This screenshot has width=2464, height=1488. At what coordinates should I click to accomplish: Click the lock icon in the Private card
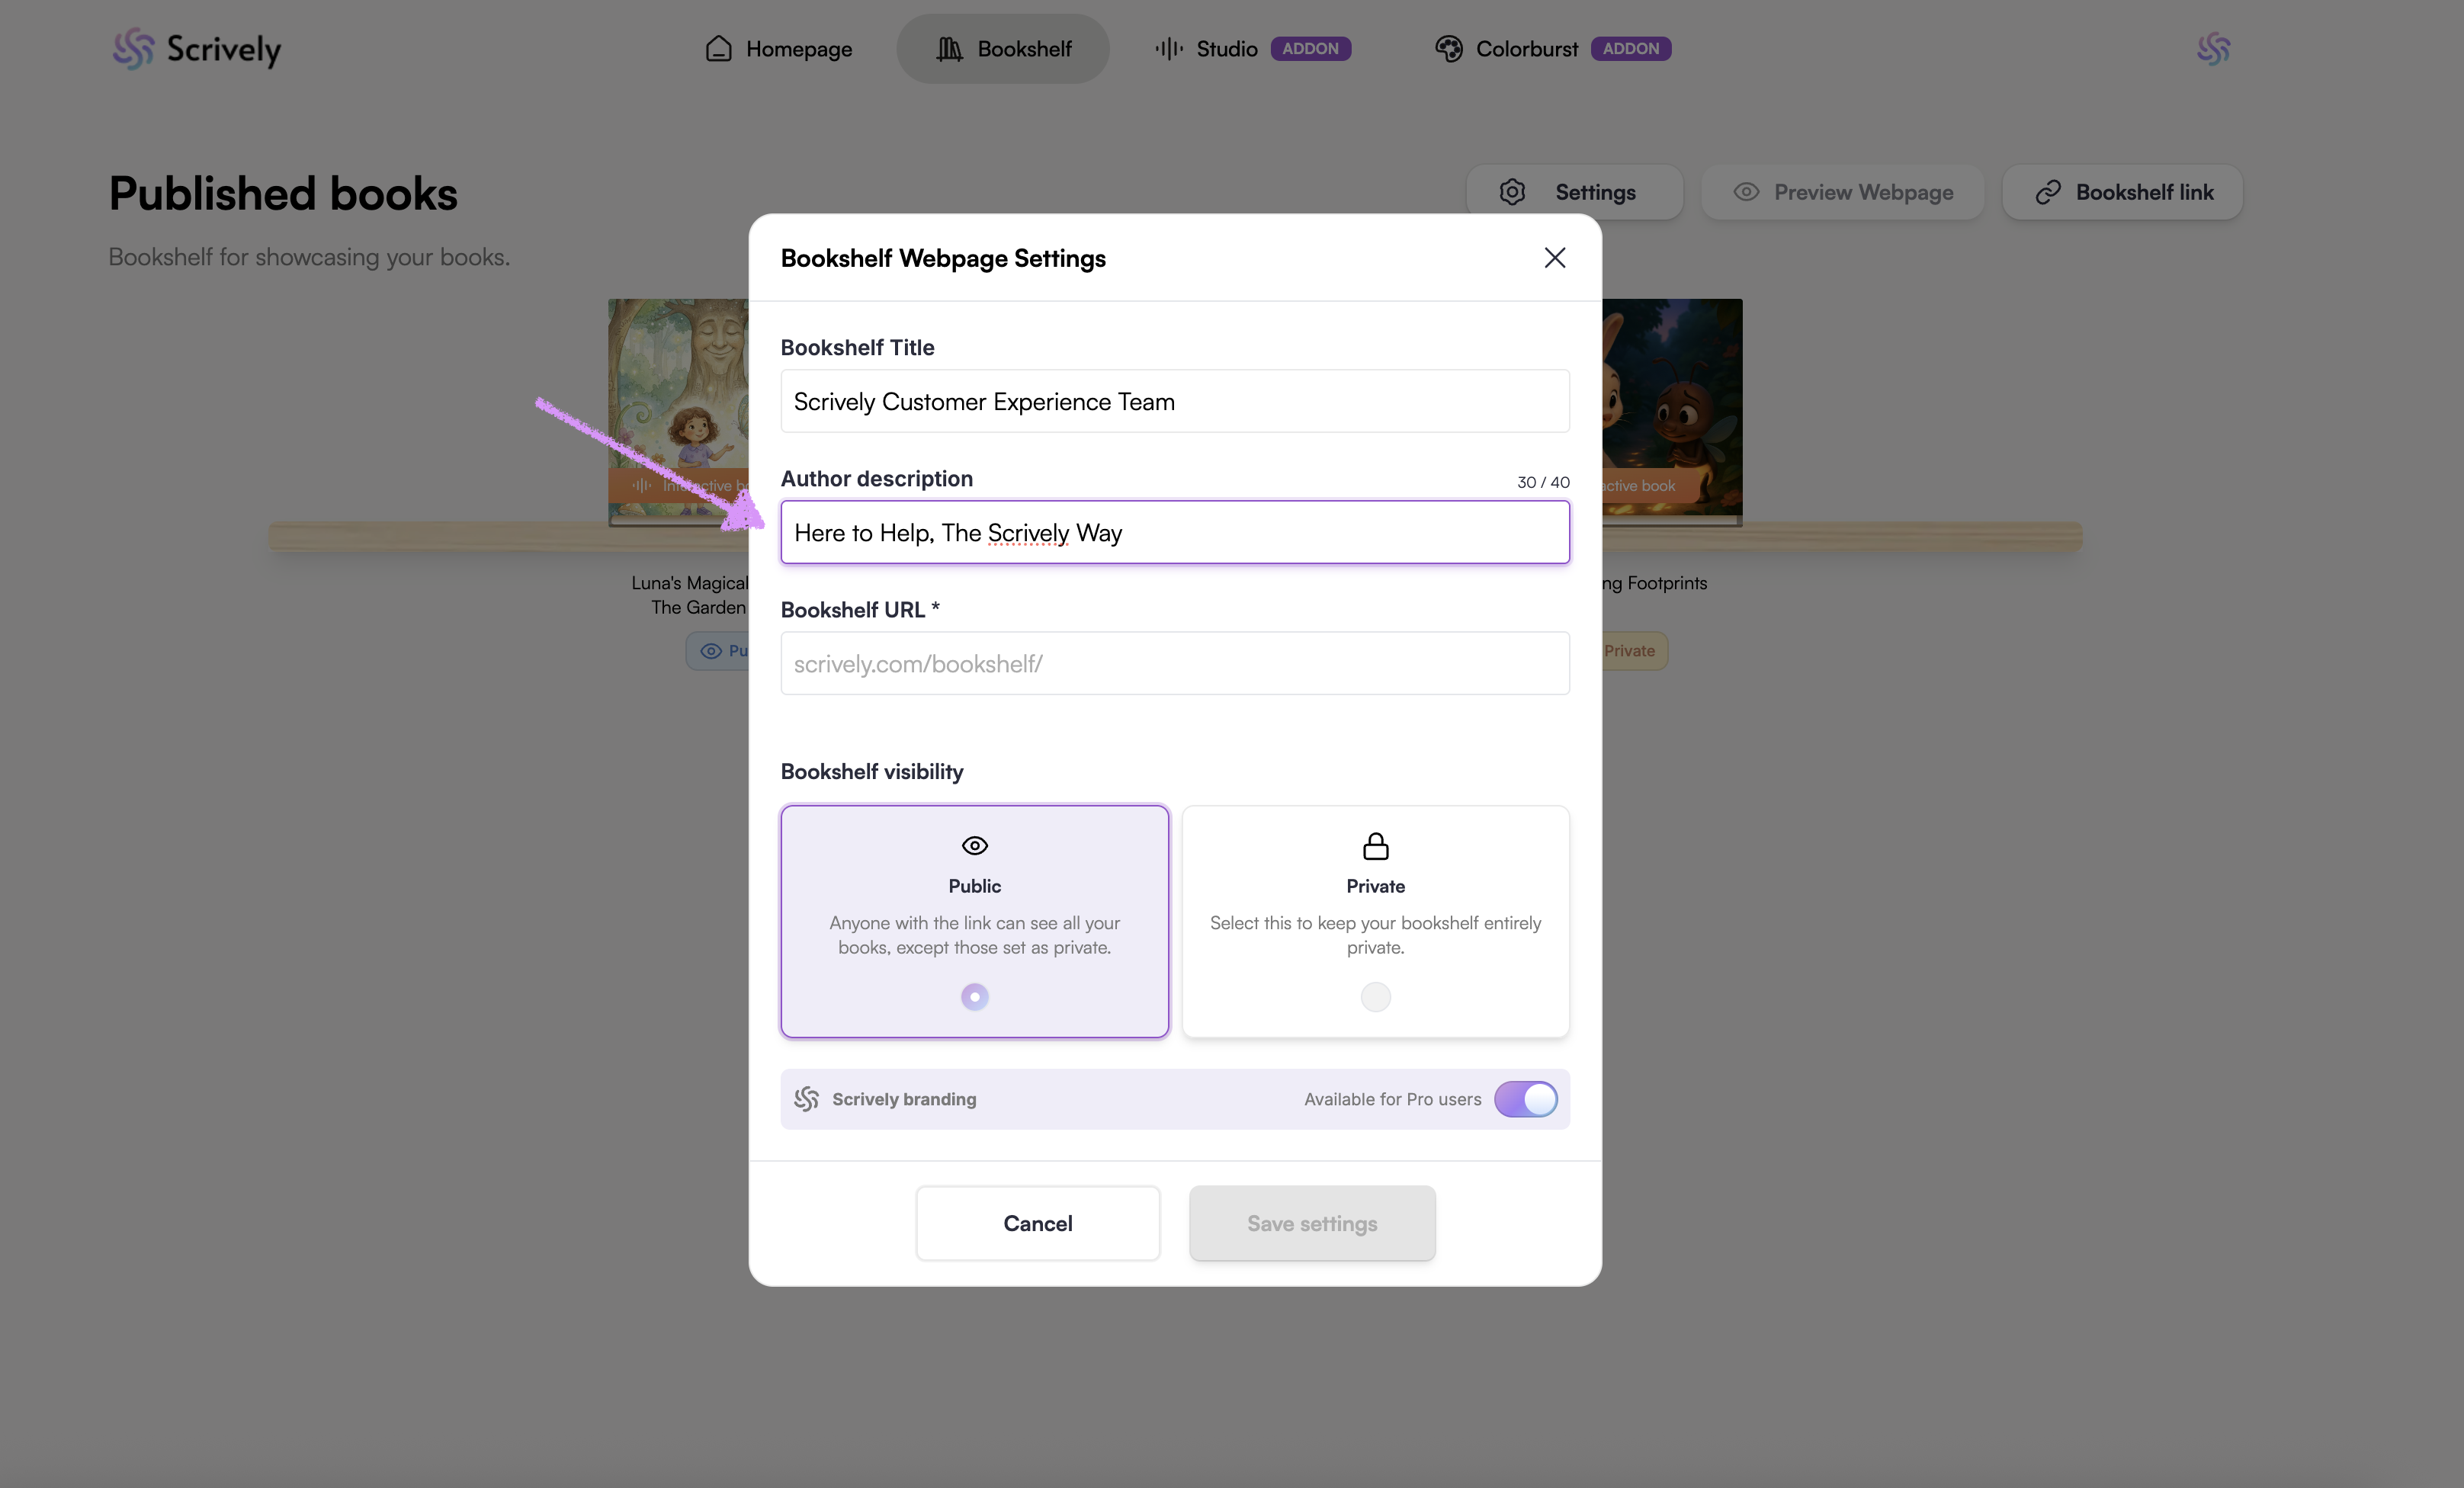(x=1375, y=846)
